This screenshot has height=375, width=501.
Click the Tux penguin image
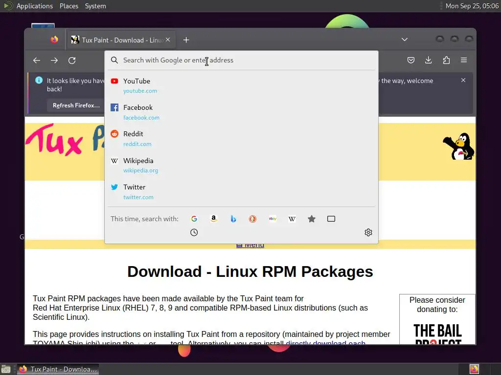tap(458, 146)
